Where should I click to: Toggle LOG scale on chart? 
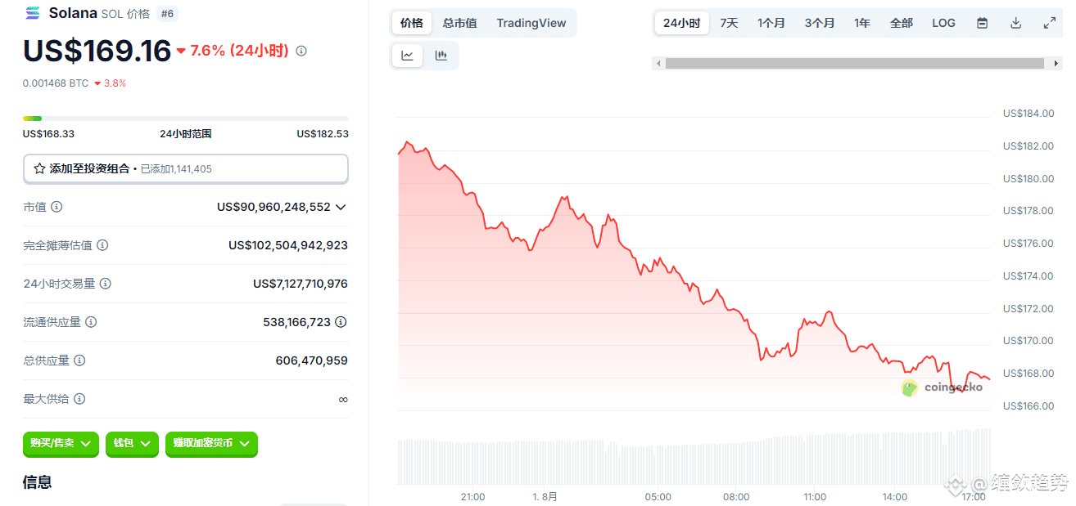[x=943, y=23]
